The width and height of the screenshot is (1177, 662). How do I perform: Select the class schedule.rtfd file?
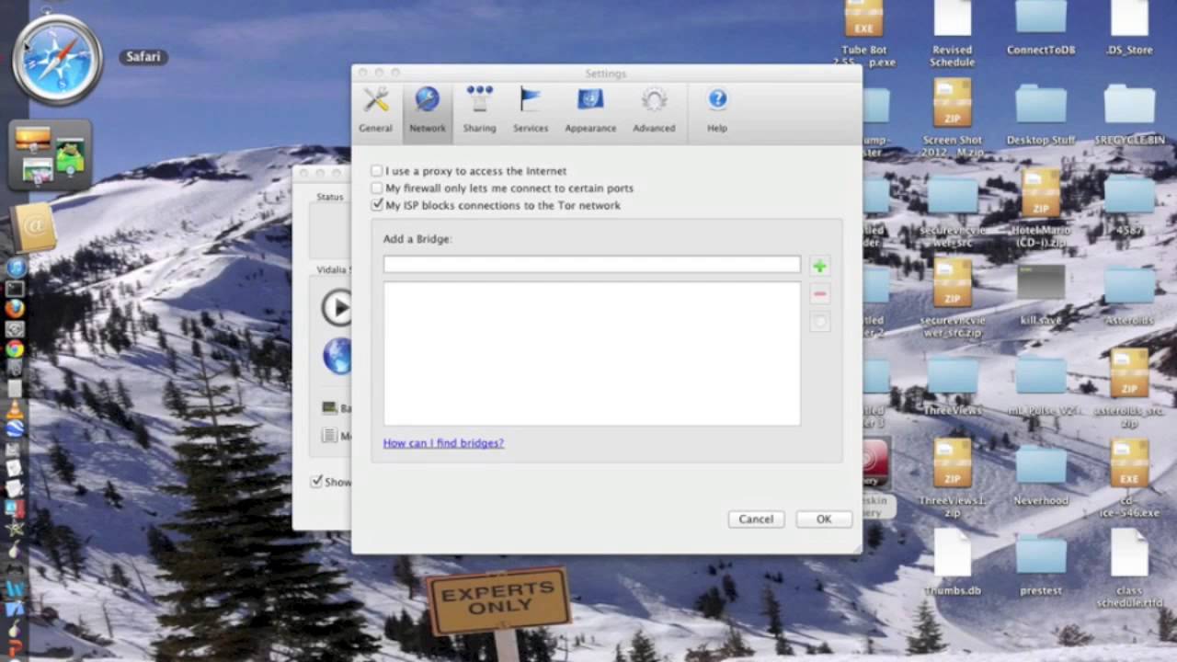click(1129, 568)
